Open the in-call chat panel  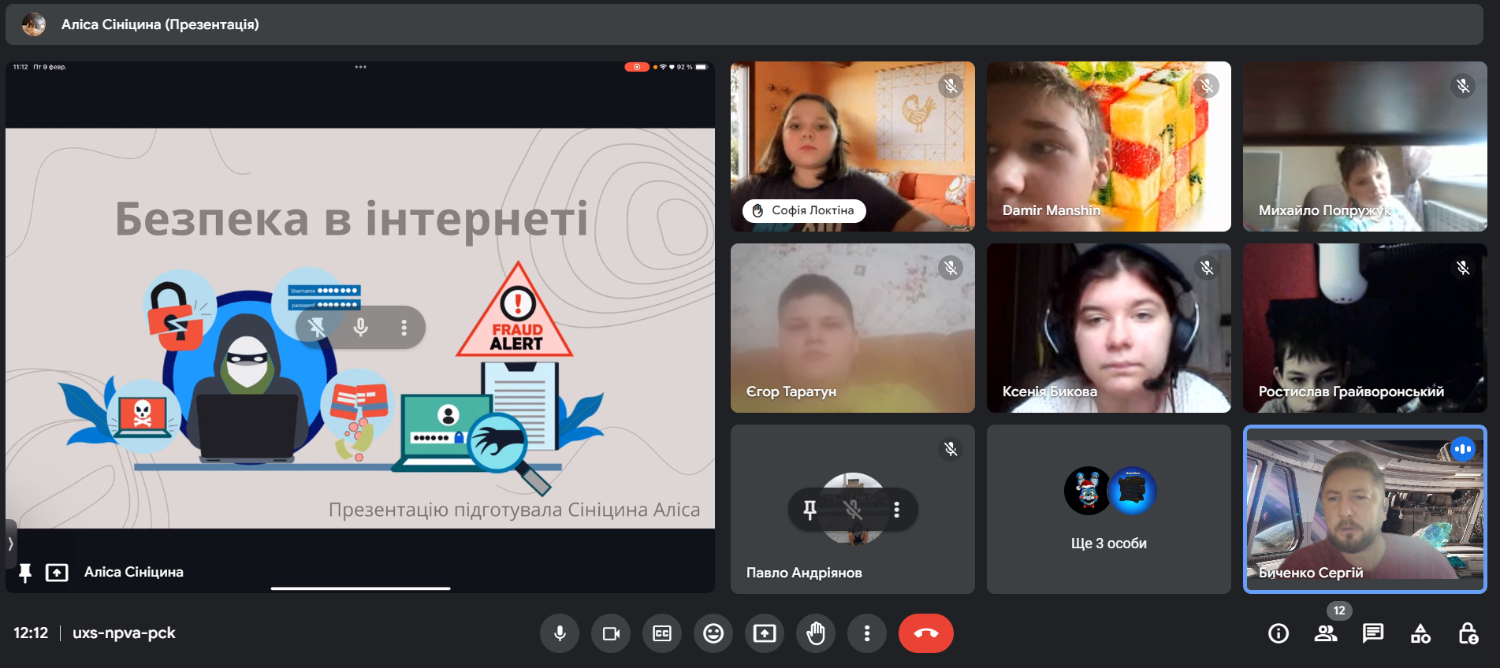[x=1373, y=633]
